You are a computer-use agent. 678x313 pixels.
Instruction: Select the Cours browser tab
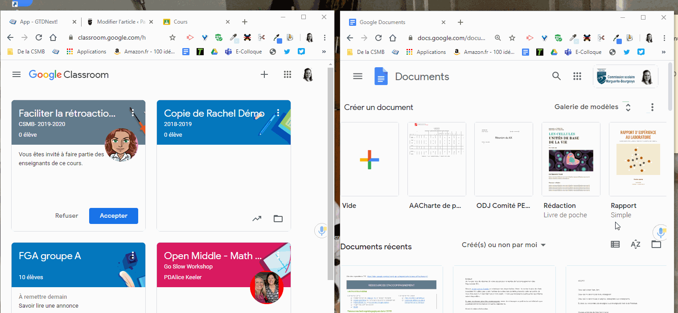pyautogui.click(x=197, y=22)
